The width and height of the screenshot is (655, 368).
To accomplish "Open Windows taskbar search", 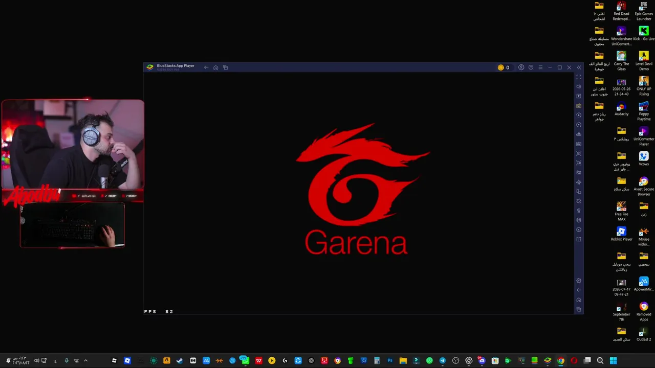I will coord(600,361).
